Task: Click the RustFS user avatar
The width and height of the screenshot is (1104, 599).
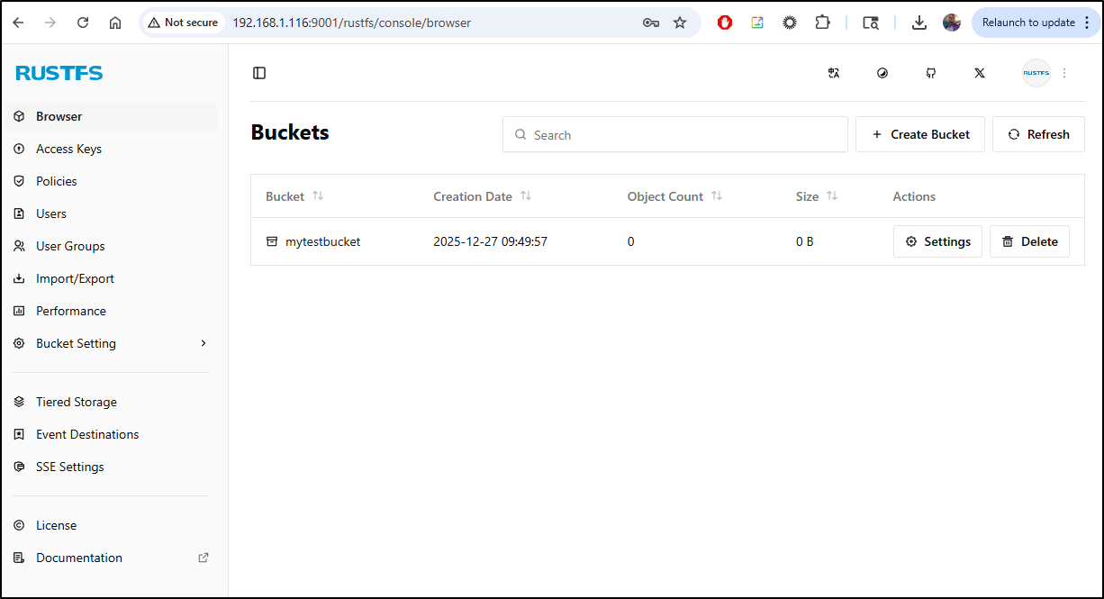Action: tap(1036, 73)
